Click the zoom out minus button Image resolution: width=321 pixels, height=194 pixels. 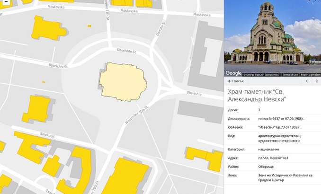click(x=6, y=1)
